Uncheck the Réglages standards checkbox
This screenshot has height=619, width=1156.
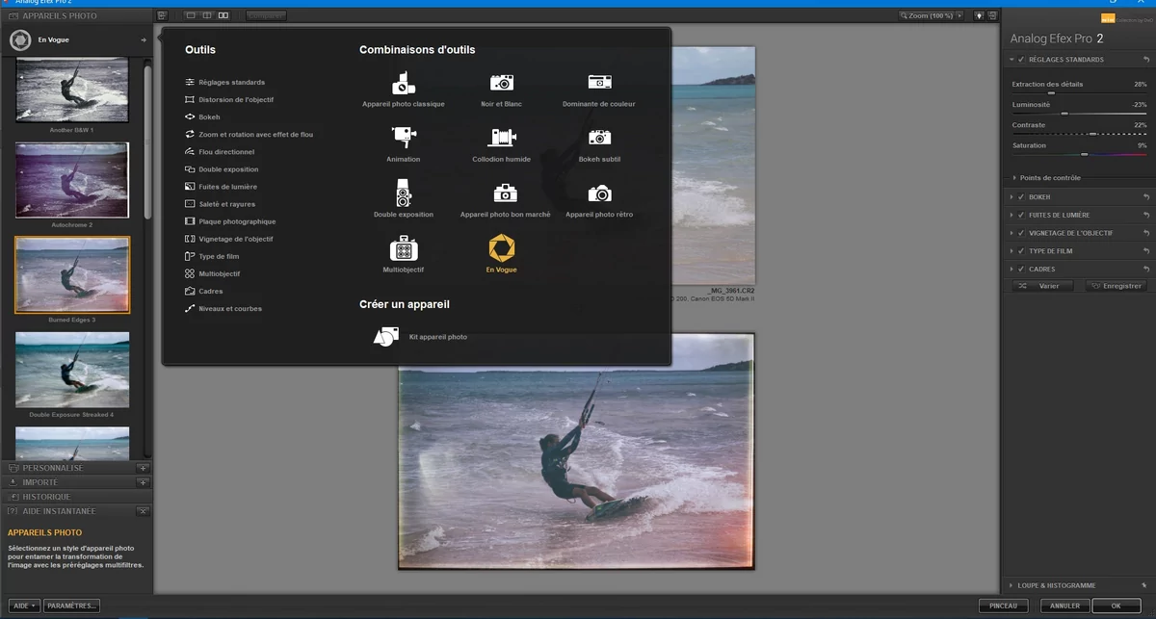tap(1021, 60)
